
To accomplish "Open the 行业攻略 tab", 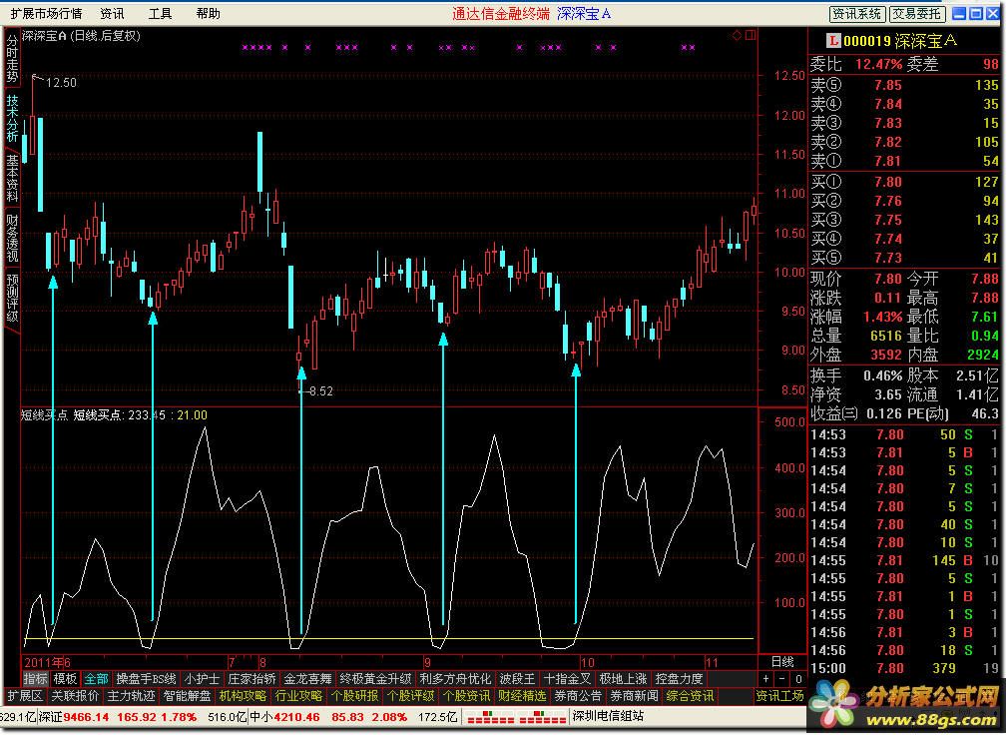I will [x=299, y=696].
